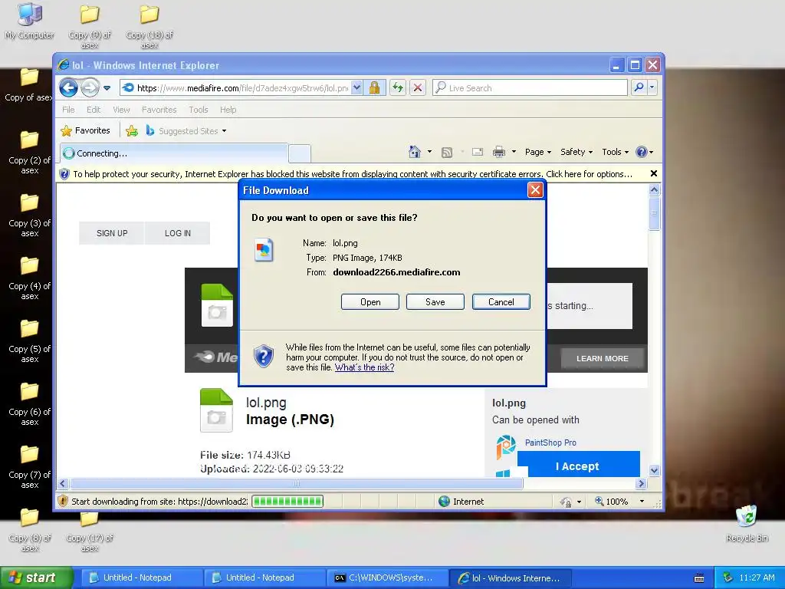Click the Refresh page icon
785x589 pixels.
point(398,88)
